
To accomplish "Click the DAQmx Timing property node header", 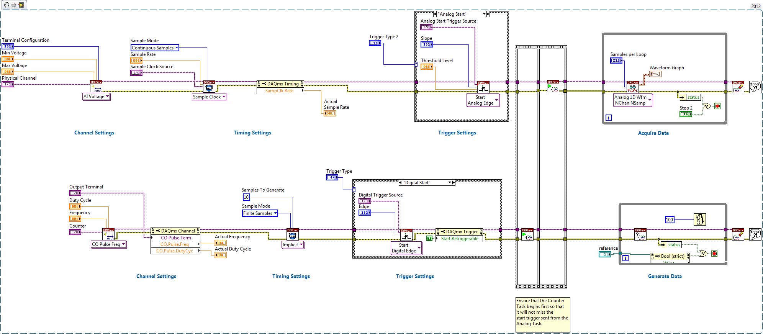I will pos(280,84).
